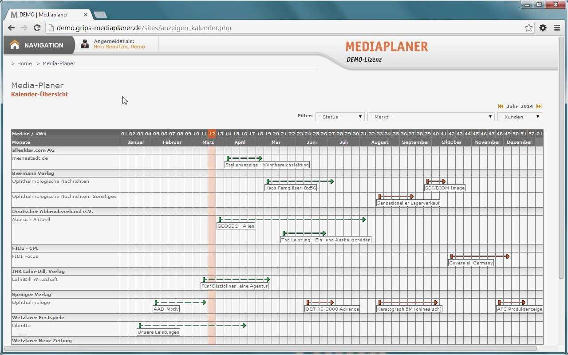Click the Deutscher Abbruchverband e.V. group header
Image resolution: width=568 pixels, height=355 pixels.
tap(53, 211)
